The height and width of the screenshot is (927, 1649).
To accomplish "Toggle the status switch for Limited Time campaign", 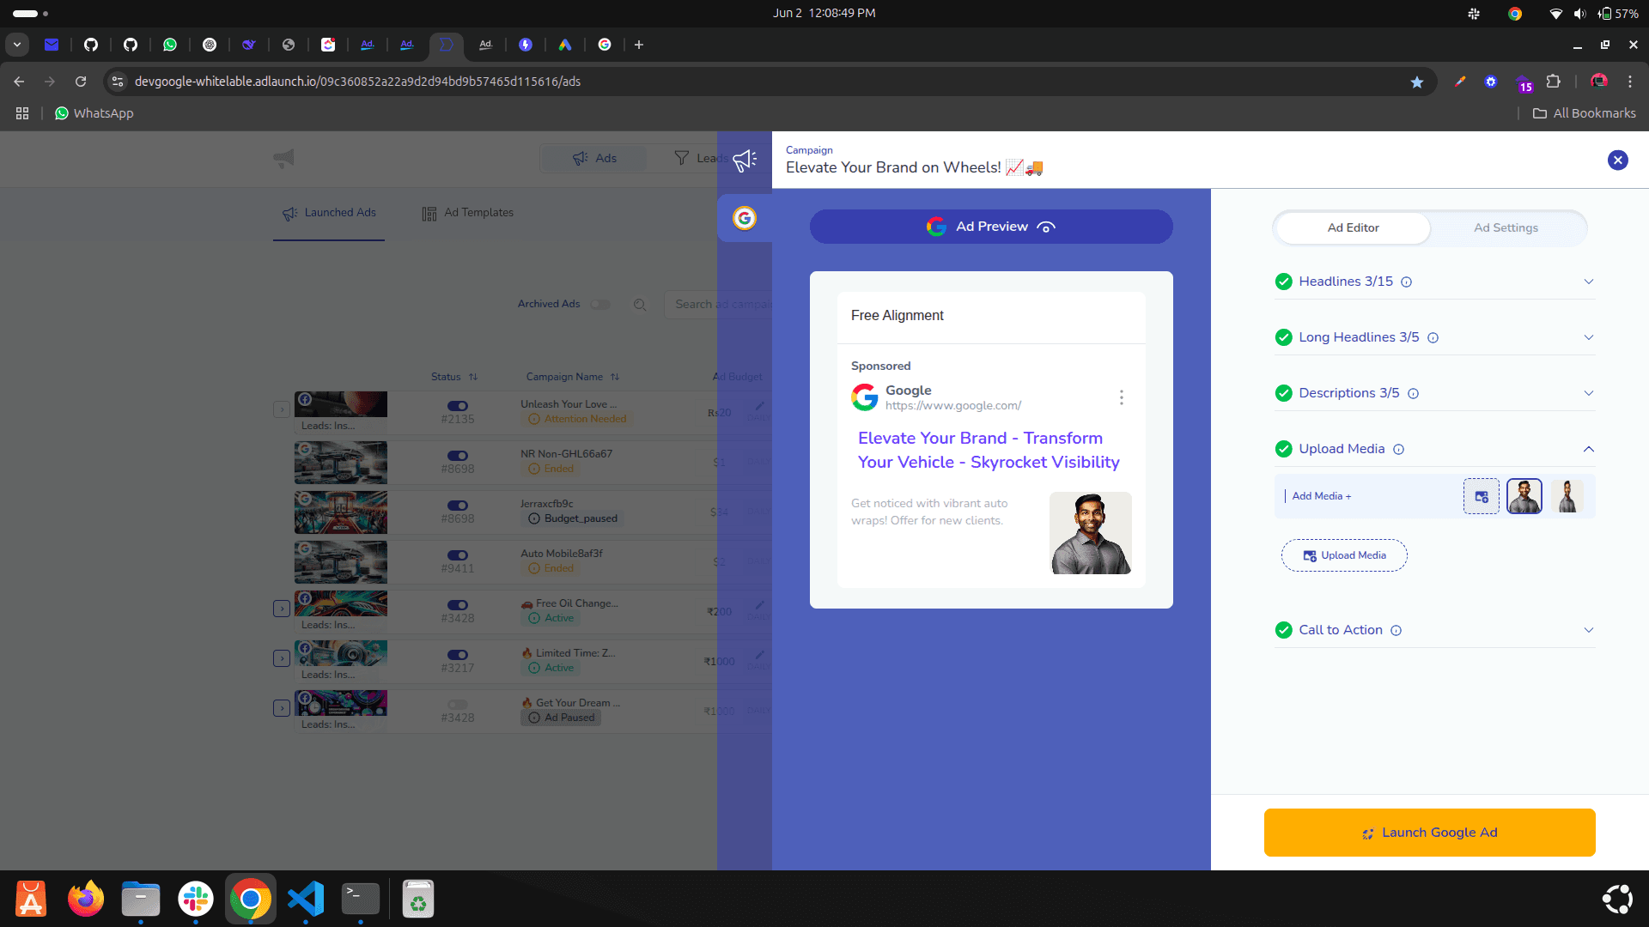I will pyautogui.click(x=458, y=655).
